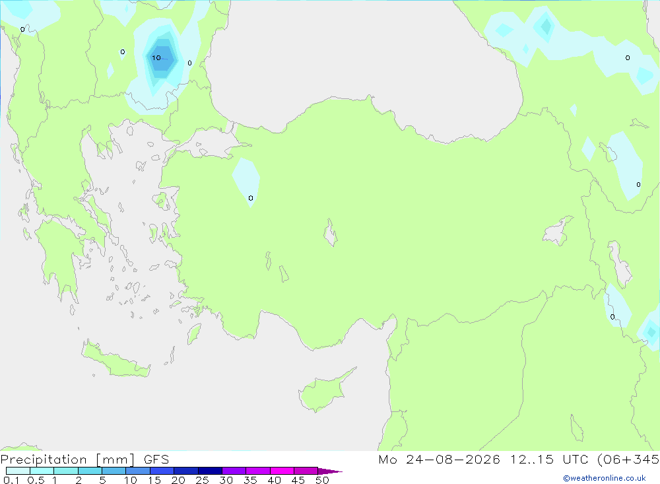Select the 5–10 mm blue legend swatch

click(x=114, y=471)
